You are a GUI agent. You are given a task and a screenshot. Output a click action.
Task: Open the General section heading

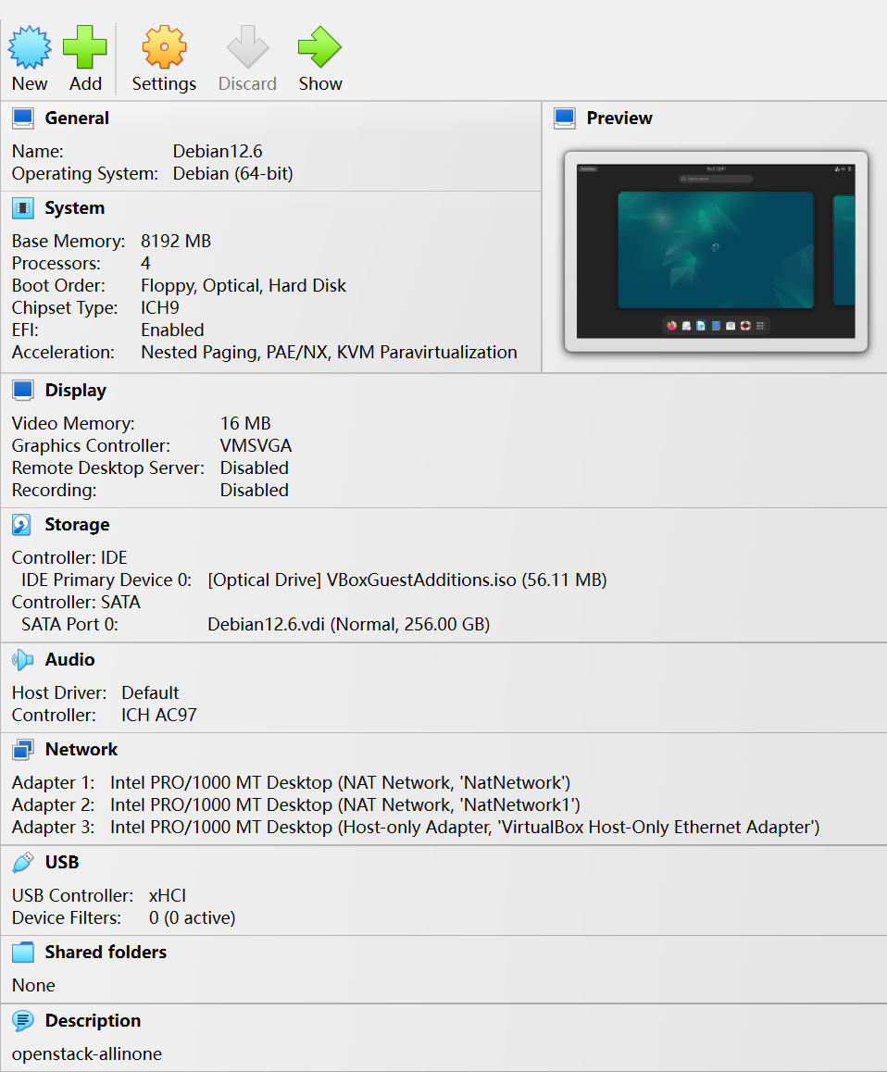click(77, 118)
